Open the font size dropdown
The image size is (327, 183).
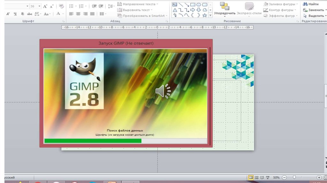[39, 6]
